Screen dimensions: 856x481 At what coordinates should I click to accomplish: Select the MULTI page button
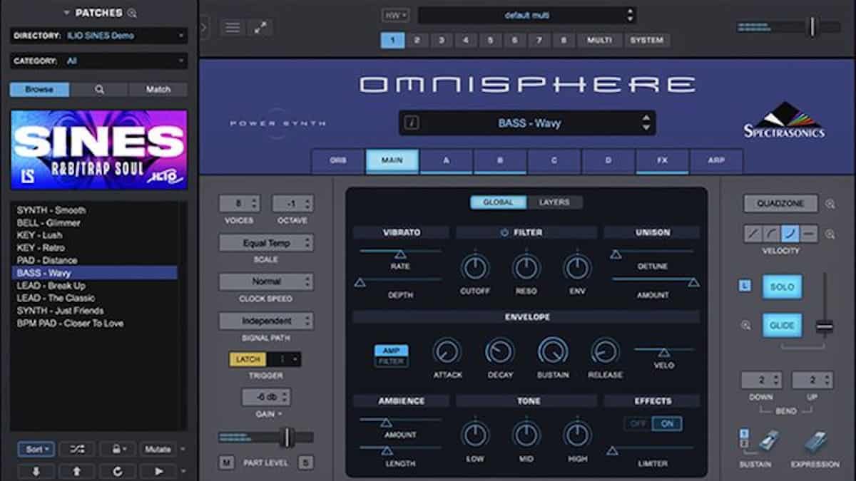pos(599,40)
